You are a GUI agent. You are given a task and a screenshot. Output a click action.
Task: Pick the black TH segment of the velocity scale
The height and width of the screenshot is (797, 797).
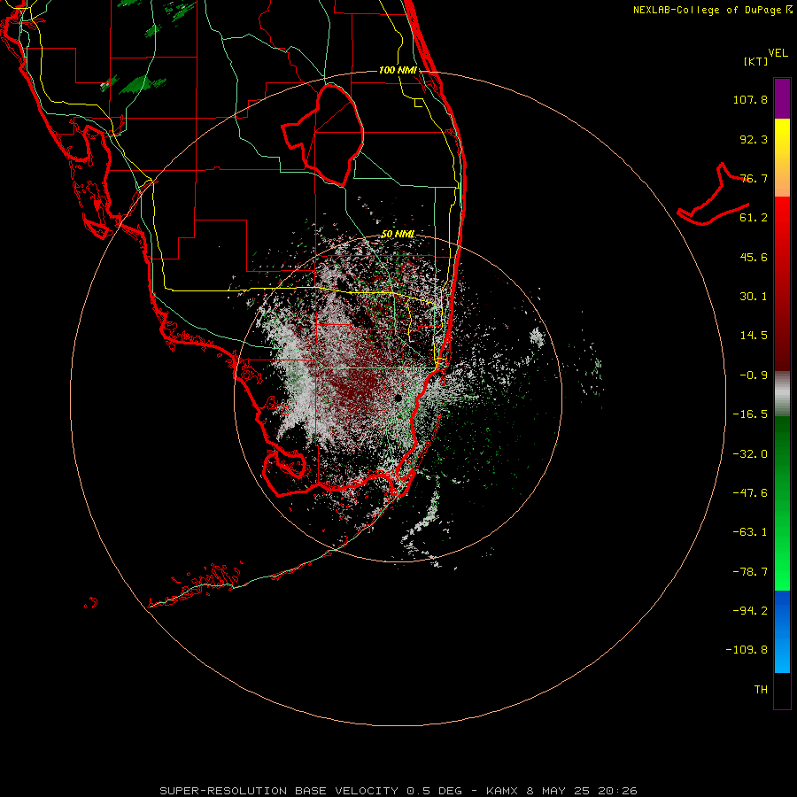click(x=782, y=691)
